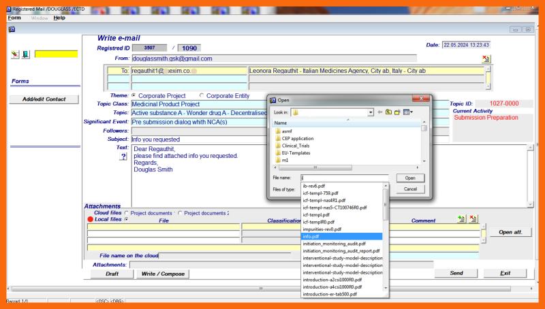This screenshot has width=545, height=309.
Task: Choose Project documents cloud files radio
Action: coord(125,213)
